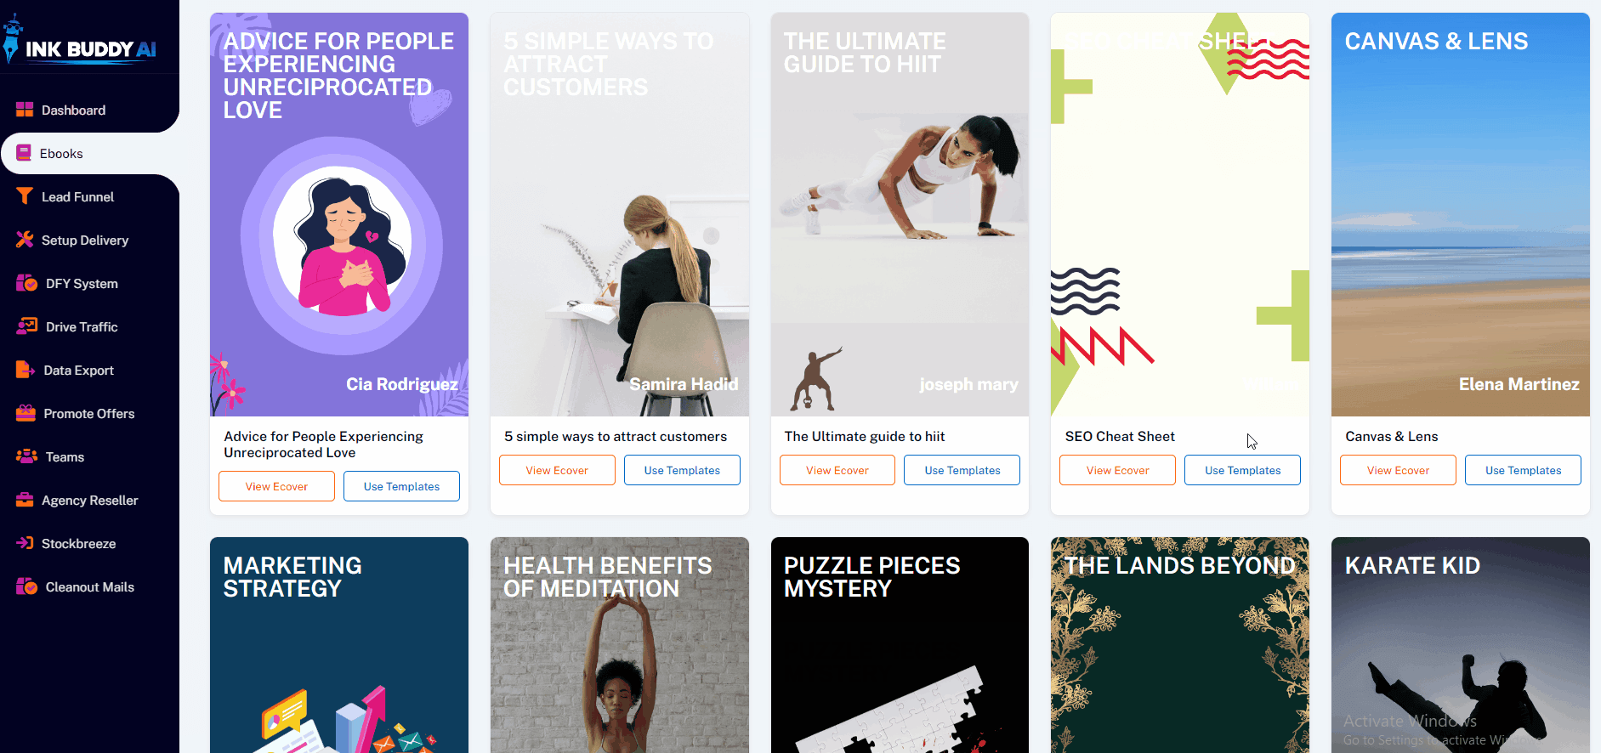
Task: Click the Promote Offers gift icon
Action: click(26, 413)
